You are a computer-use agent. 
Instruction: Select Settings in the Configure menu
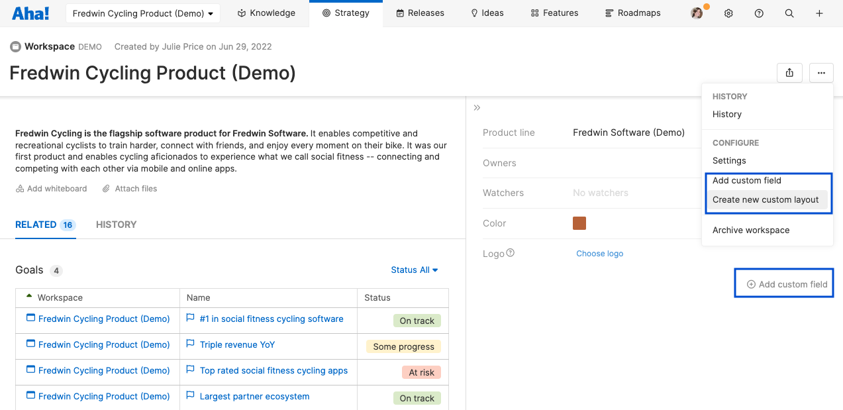(729, 161)
